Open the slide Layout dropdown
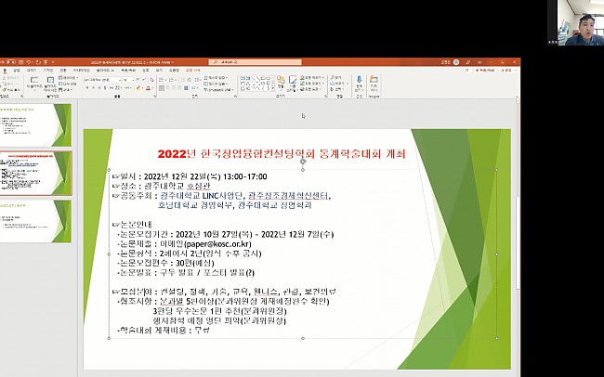 [68, 78]
